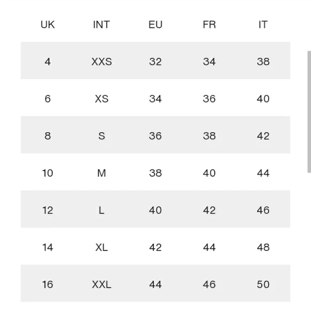Select the XL size cell
This screenshot has width=311, height=310.
coord(101,247)
